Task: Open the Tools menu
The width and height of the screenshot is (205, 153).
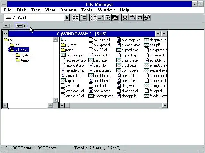Action: pos(87,10)
